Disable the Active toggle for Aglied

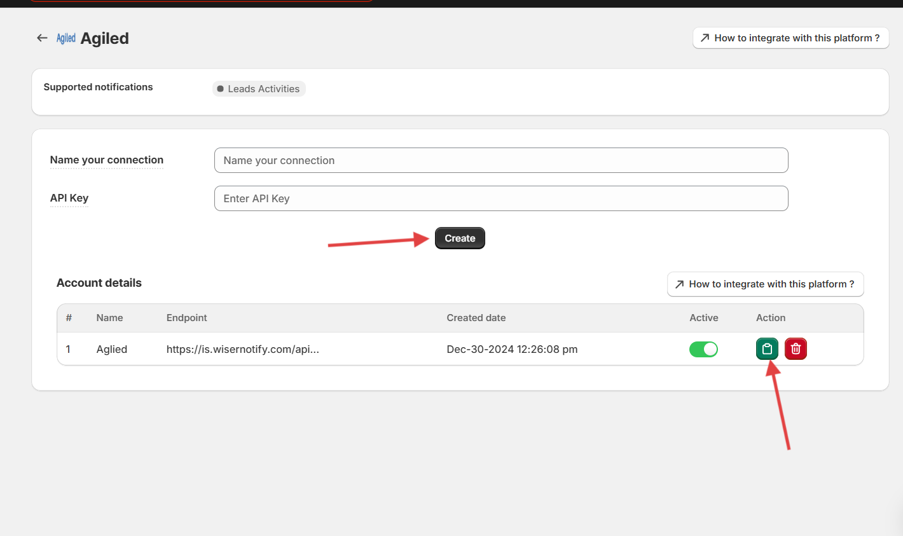tap(703, 349)
